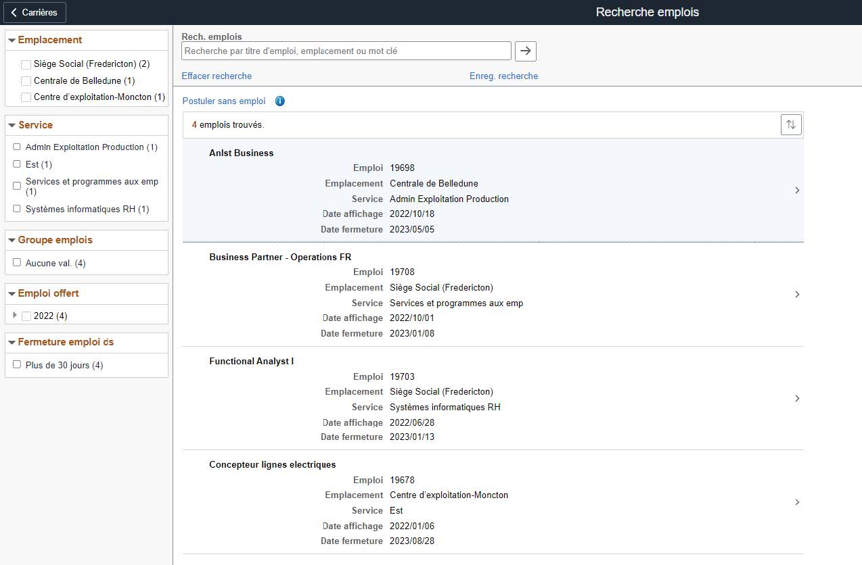The height and width of the screenshot is (565, 862).
Task: Collapse the Groupe emplois section
Action: pyautogui.click(x=12, y=241)
